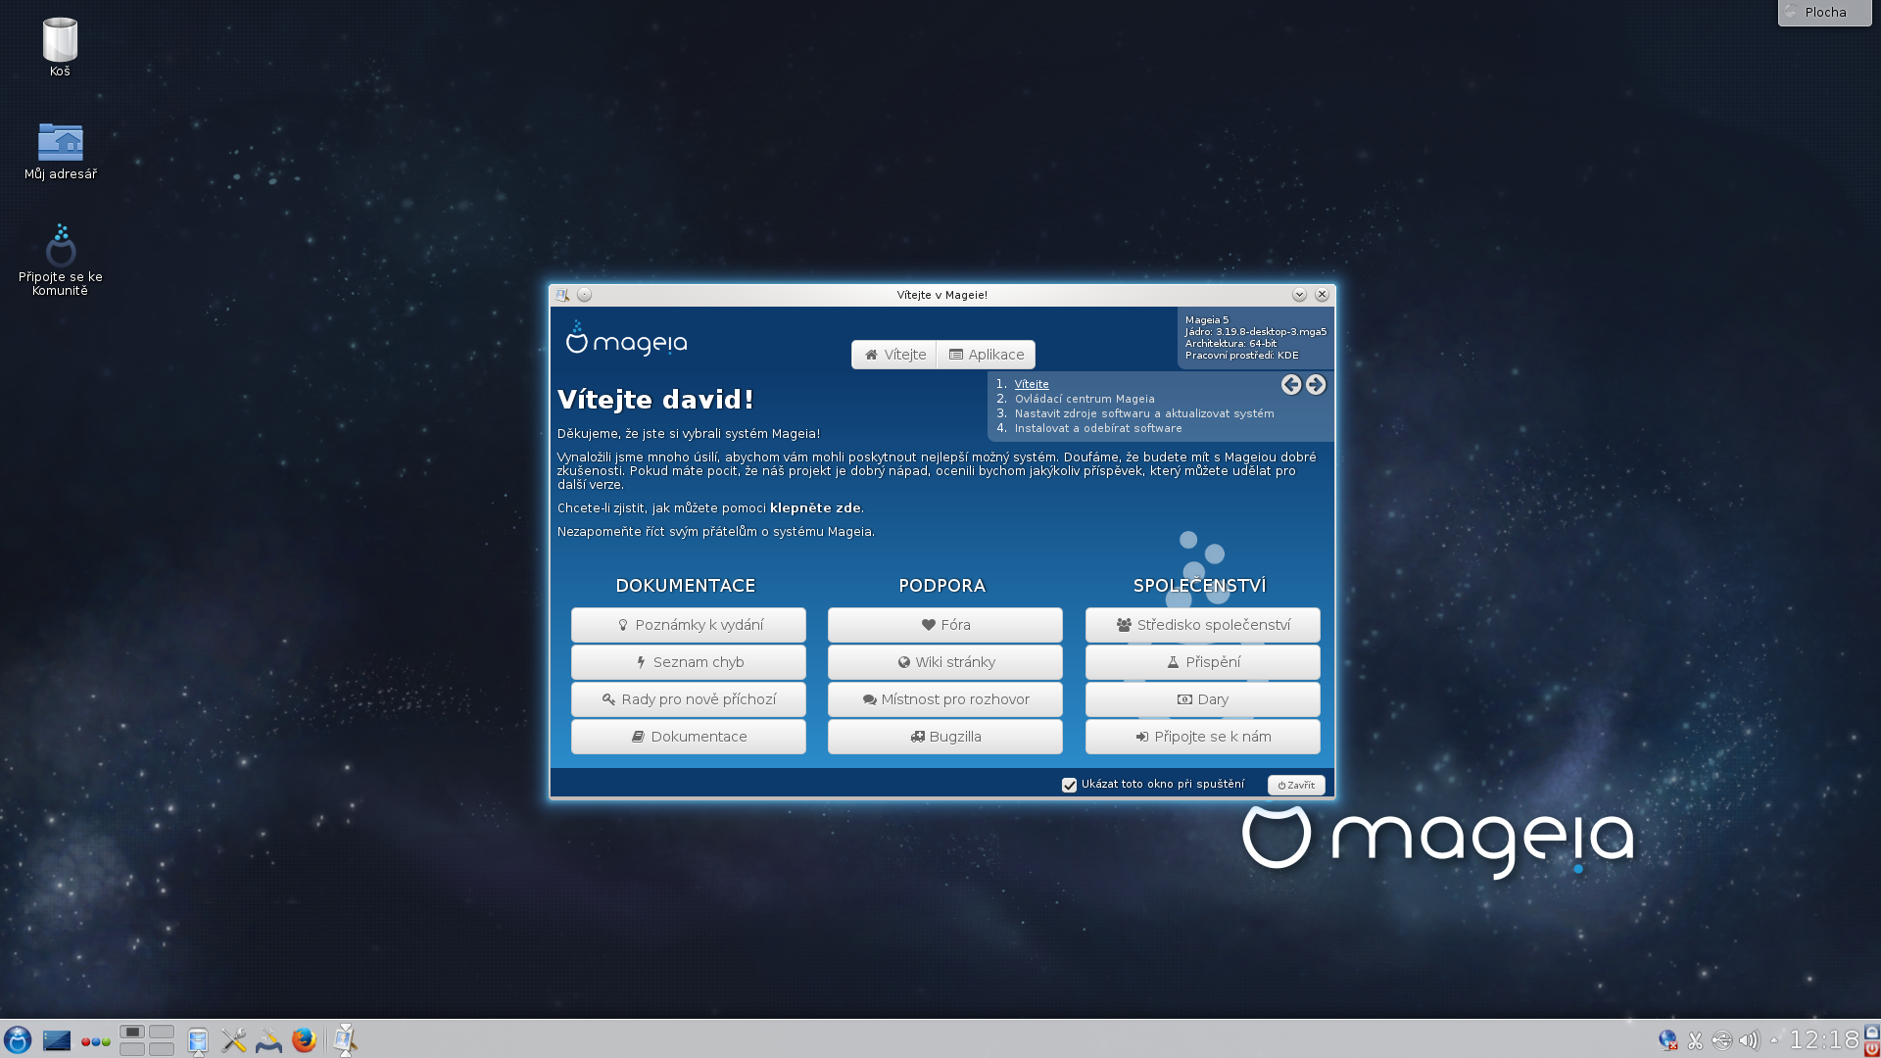Open the Bugzilla button
Image resolution: width=1881 pixels, height=1058 pixels.
(945, 737)
